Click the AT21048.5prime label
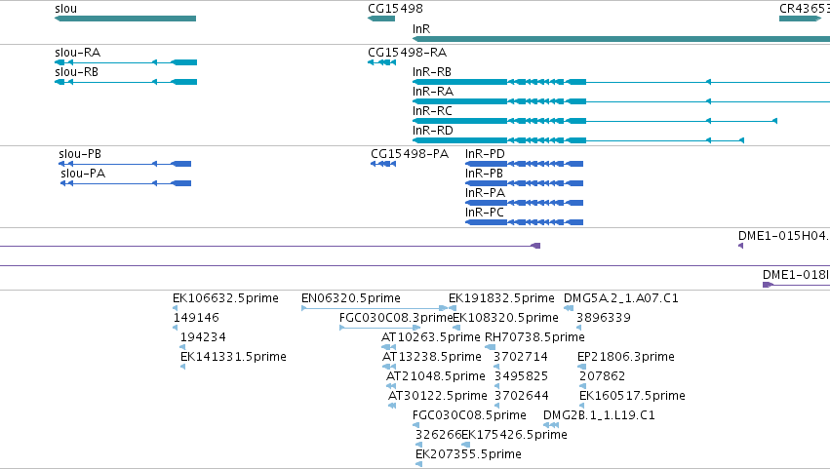Viewport: 830px width, 469px height. 436,376
